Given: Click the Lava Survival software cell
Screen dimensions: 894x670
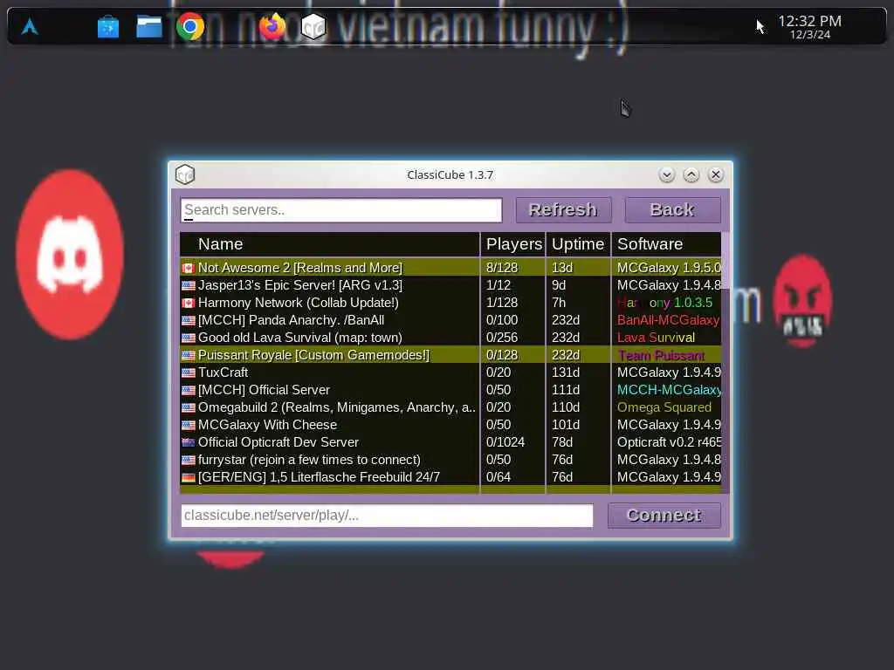Looking at the screenshot, I should (666, 338).
